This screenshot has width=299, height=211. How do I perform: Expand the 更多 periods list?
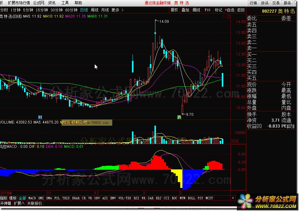[x=117, y=10]
